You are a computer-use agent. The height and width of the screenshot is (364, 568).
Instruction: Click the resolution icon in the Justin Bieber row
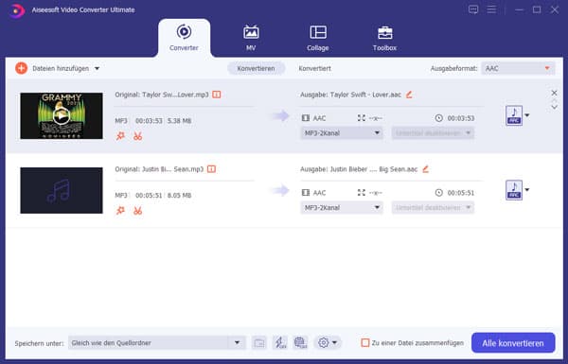[362, 193]
